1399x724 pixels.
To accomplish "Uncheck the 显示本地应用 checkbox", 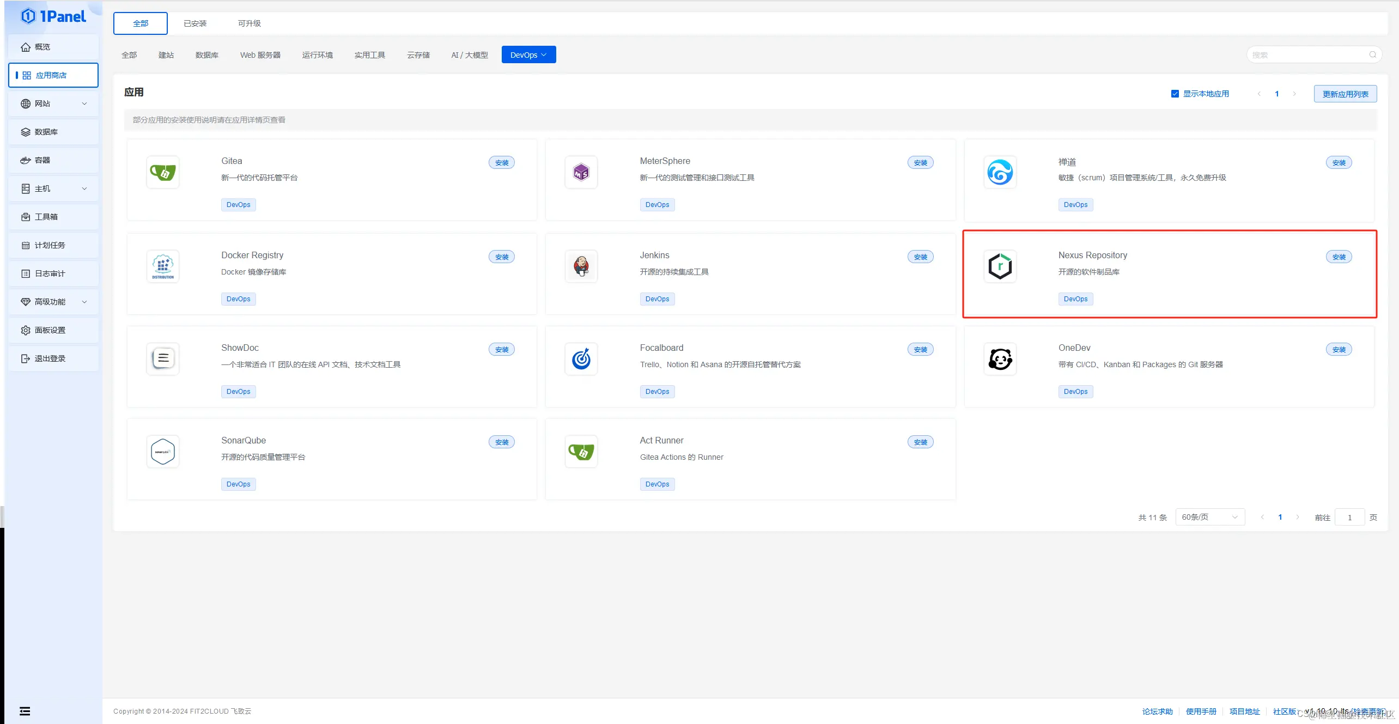I will coord(1175,94).
